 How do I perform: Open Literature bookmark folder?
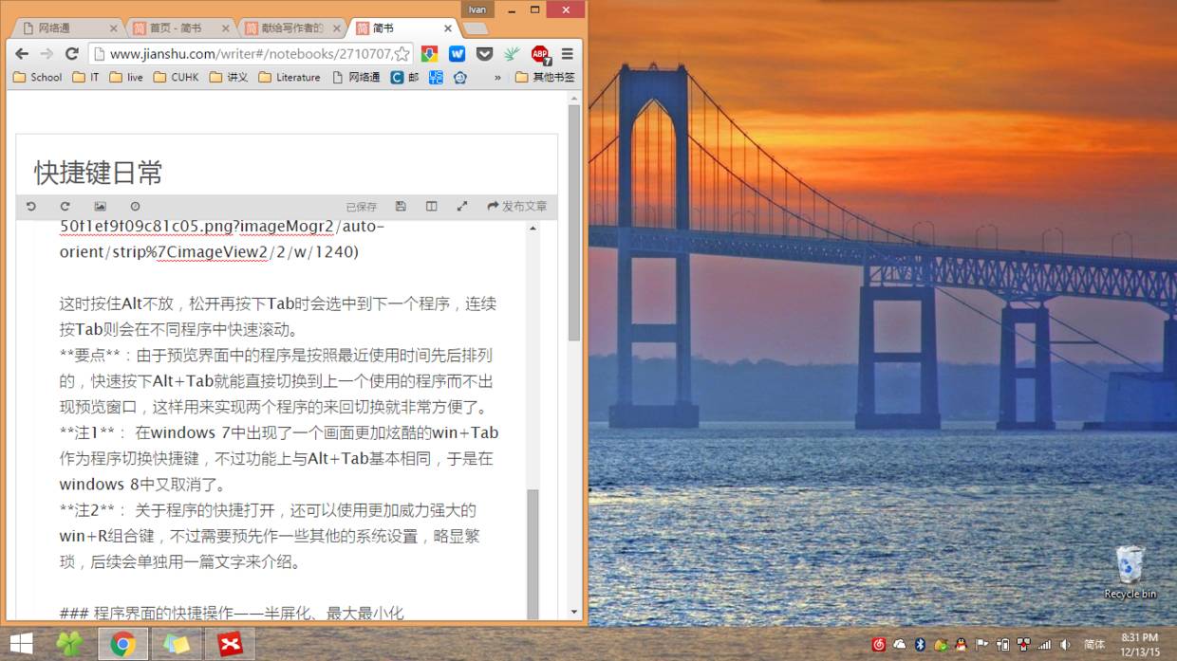[x=290, y=77]
